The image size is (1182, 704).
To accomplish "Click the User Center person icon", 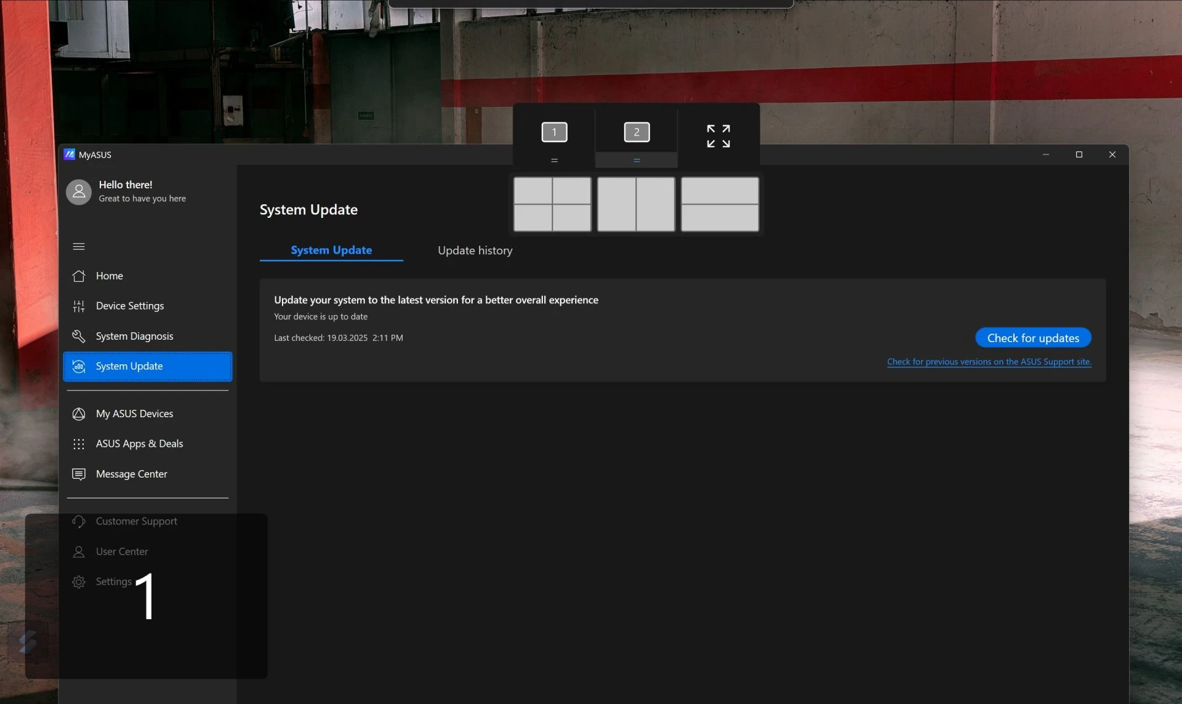I will point(79,551).
